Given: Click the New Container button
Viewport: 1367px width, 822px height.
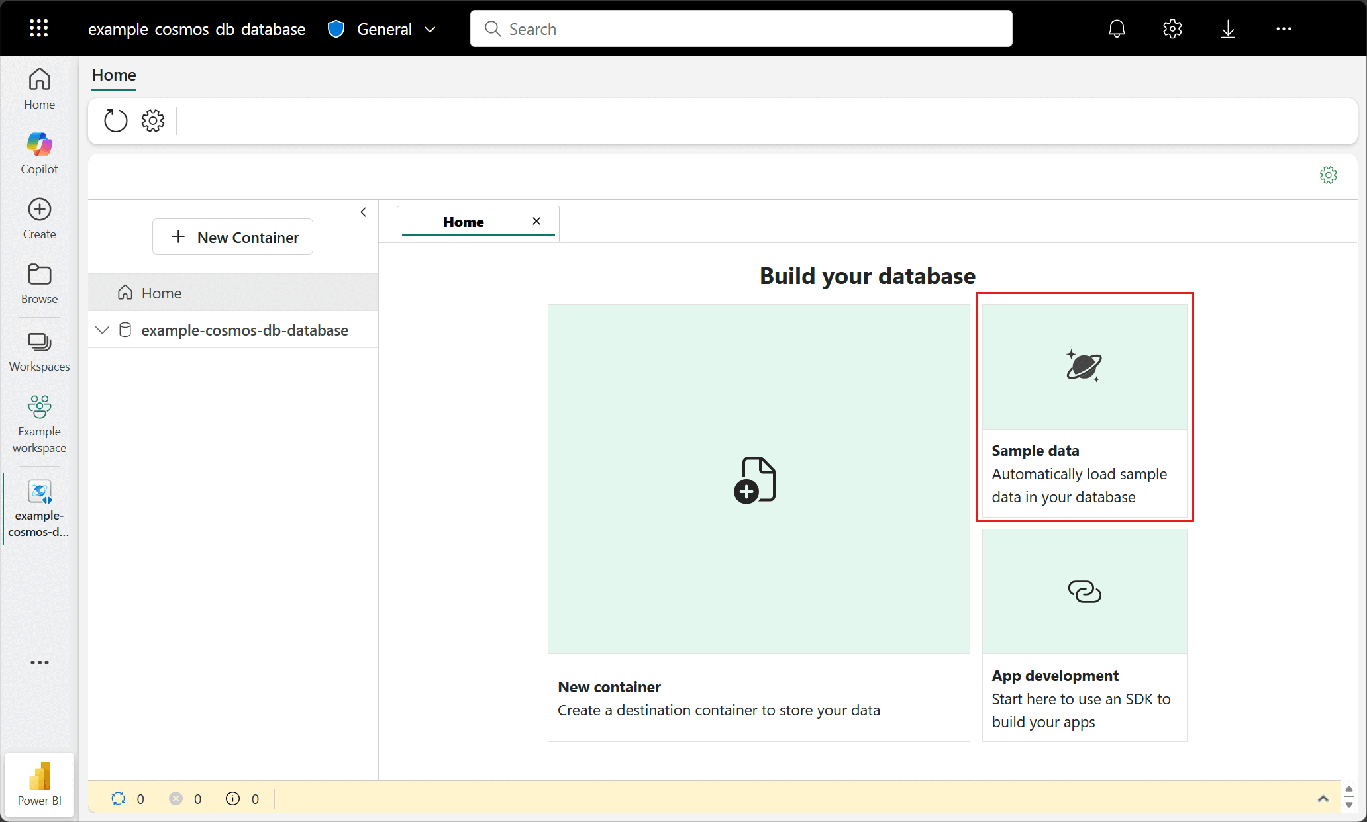Looking at the screenshot, I should (x=233, y=237).
